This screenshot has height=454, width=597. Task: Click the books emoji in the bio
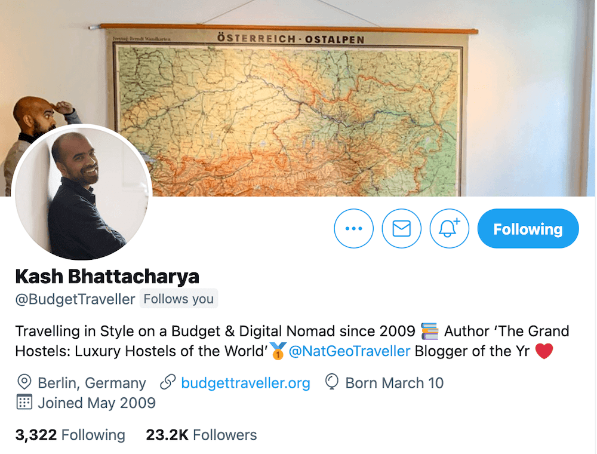pyautogui.click(x=430, y=331)
